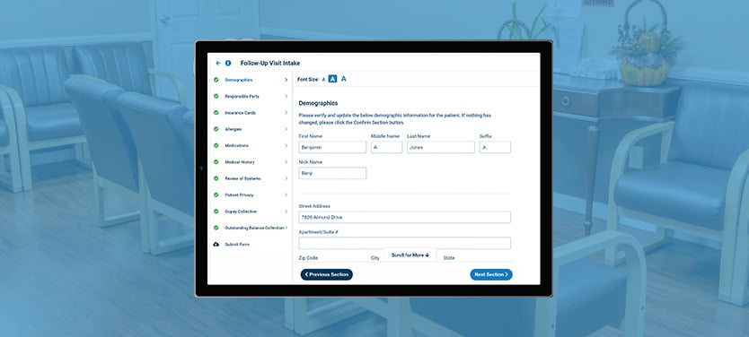The image size is (749, 337).
Task: Expand the Insurance Cards chevron
Action: point(286,113)
